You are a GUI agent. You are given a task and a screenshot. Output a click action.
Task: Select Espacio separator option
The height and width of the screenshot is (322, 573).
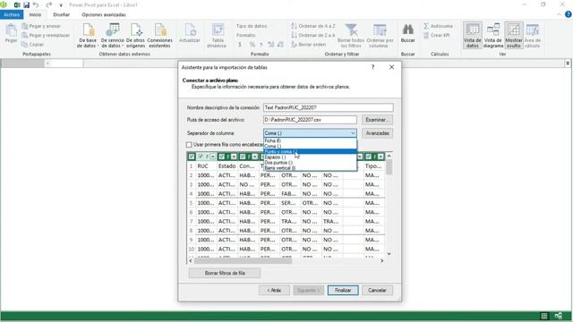click(310, 157)
